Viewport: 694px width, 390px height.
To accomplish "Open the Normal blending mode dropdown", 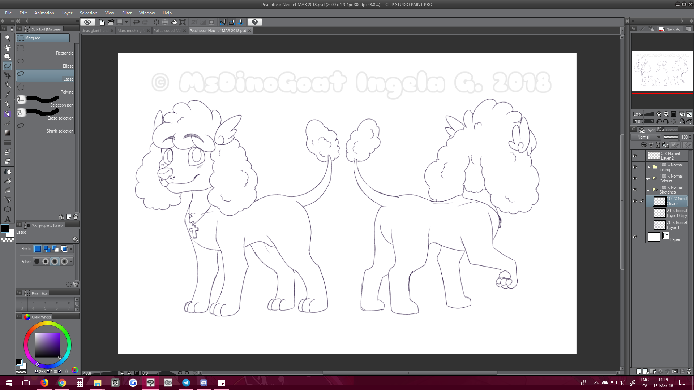I will pos(646,137).
